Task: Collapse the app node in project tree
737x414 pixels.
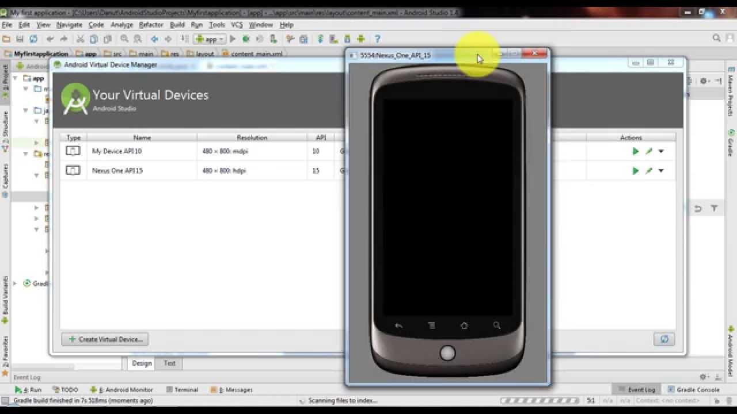Action: point(16,78)
